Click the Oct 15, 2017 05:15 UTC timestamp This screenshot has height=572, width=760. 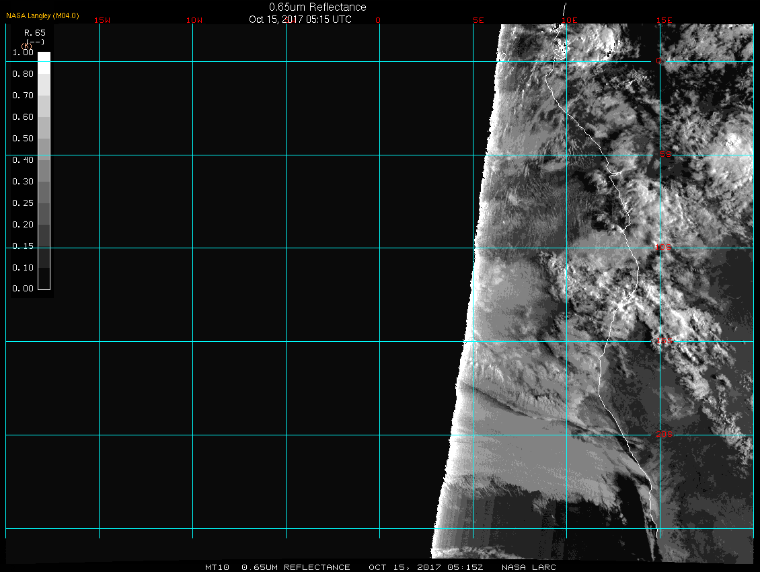tap(300, 20)
